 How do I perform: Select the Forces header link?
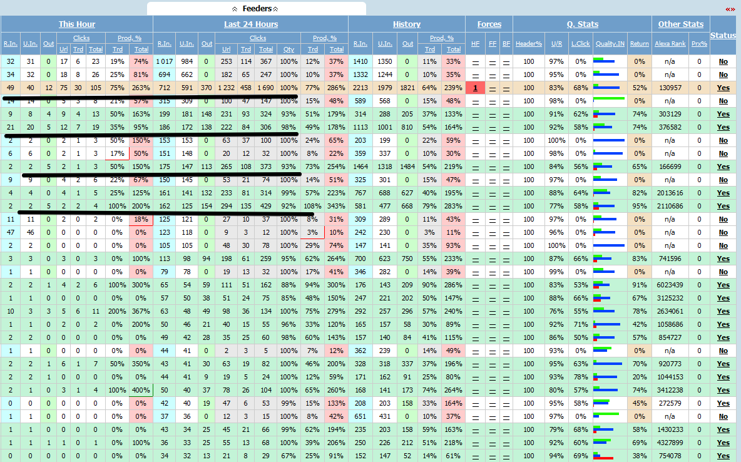click(489, 24)
